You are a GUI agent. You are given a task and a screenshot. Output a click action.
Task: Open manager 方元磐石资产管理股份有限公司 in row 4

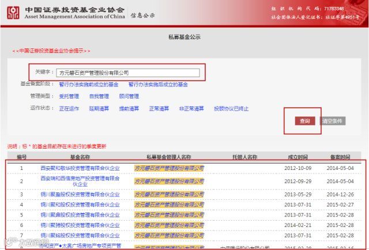click(169, 204)
